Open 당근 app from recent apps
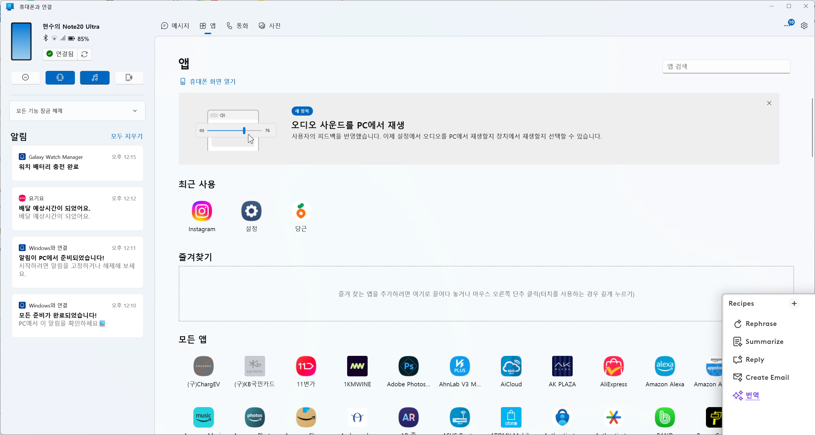815x435 pixels. pos(301,216)
